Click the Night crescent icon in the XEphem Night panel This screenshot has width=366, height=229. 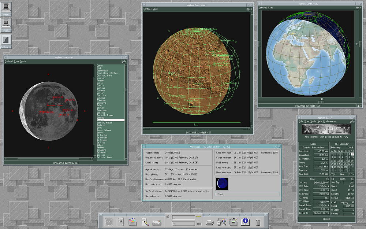pyautogui.click(x=352, y=179)
